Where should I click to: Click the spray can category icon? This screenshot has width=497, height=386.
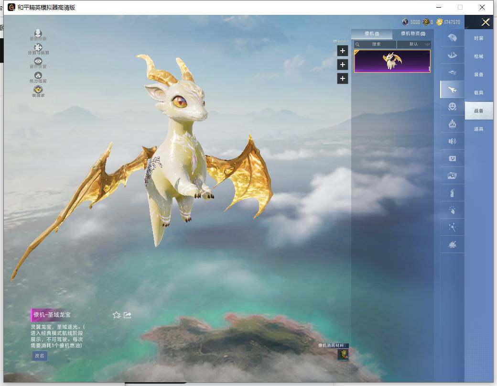(452, 193)
